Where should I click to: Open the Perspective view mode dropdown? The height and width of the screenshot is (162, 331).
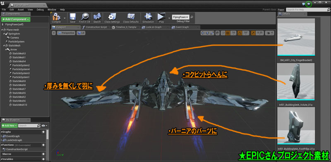66,33
